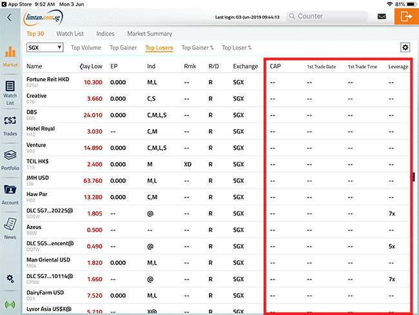Screen dimensions: 419x315
Task: Select the Top Gainer filter
Action: (x=123, y=48)
